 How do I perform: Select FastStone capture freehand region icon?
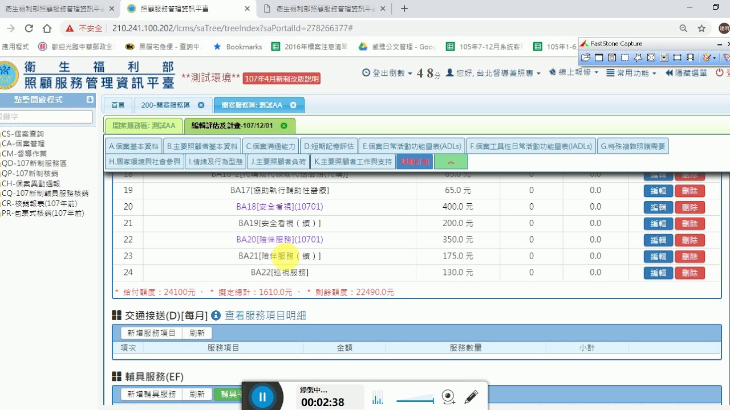[x=638, y=58]
